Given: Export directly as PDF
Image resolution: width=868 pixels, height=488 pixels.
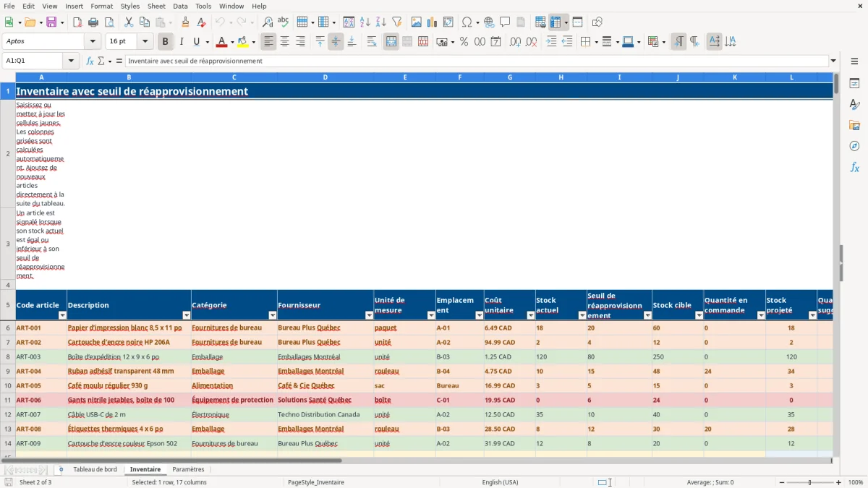Looking at the screenshot, I should tap(77, 22).
